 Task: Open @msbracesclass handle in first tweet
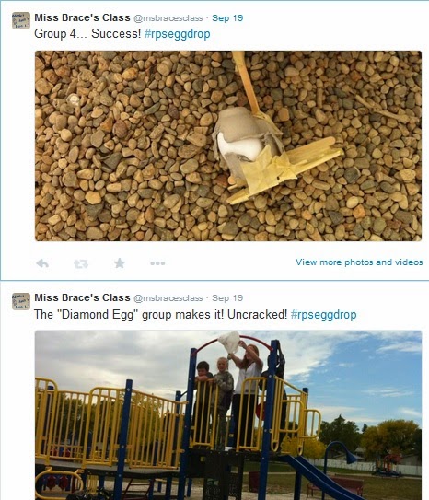pos(168,18)
